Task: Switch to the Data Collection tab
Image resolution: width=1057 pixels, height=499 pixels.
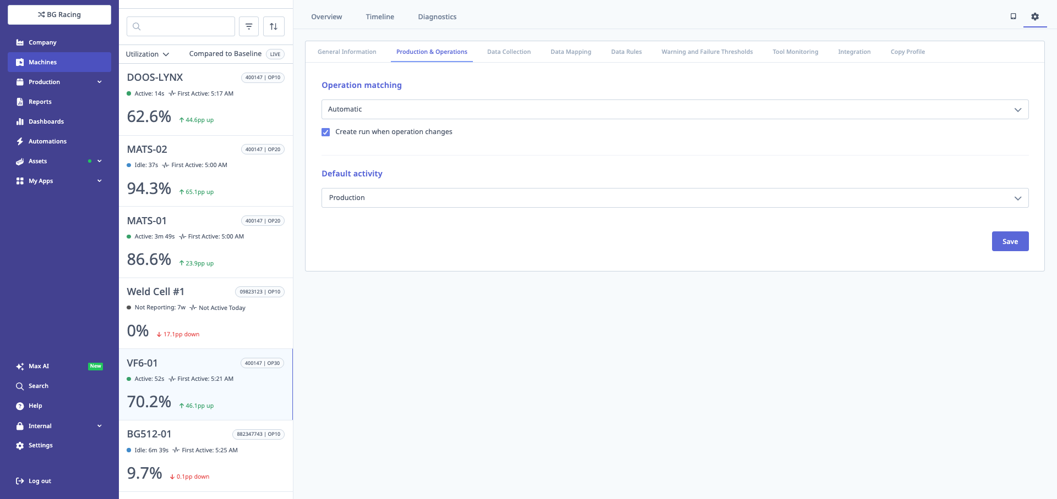Action: [509, 52]
